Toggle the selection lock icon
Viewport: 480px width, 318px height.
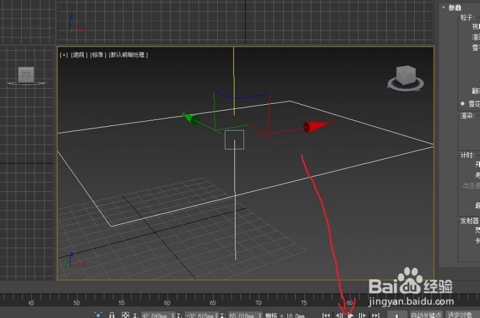click(112, 315)
